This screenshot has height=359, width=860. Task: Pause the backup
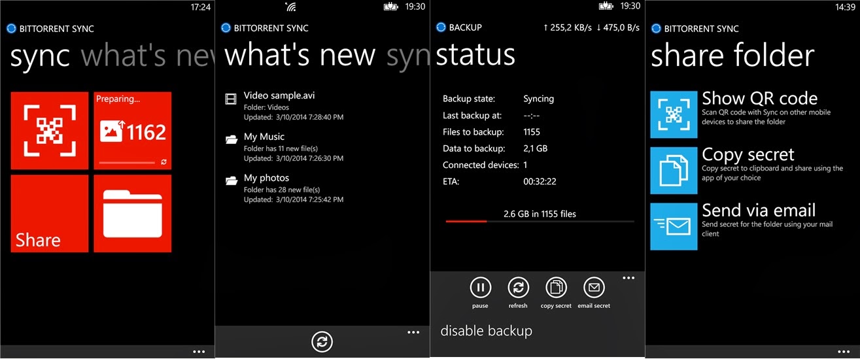[x=480, y=287]
